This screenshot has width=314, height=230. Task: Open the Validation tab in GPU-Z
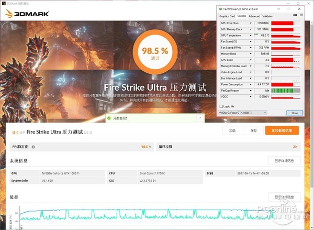click(x=268, y=16)
